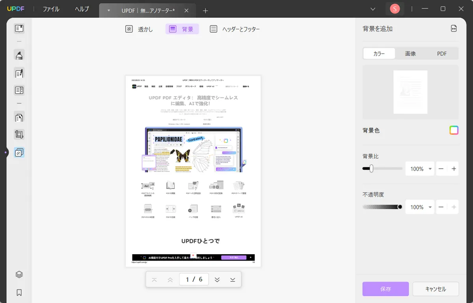Expand the left sidebar handle dot
Screen dimensions: 473x303
[x=6, y=152]
